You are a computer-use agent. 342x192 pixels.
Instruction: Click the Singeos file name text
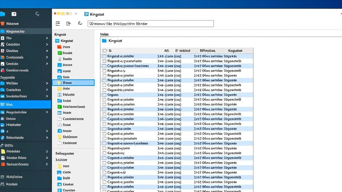[113, 95]
